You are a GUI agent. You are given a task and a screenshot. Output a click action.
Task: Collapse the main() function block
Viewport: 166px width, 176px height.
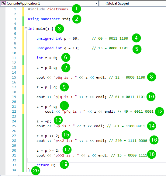coord(26,29)
